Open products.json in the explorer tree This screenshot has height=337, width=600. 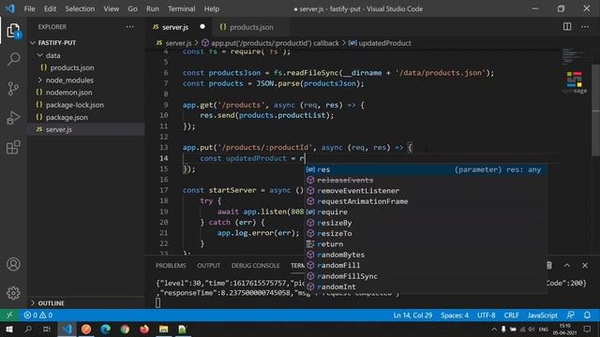72,67
